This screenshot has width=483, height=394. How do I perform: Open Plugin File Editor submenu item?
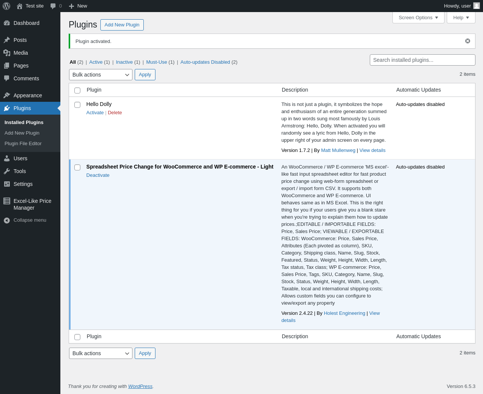click(x=23, y=144)
